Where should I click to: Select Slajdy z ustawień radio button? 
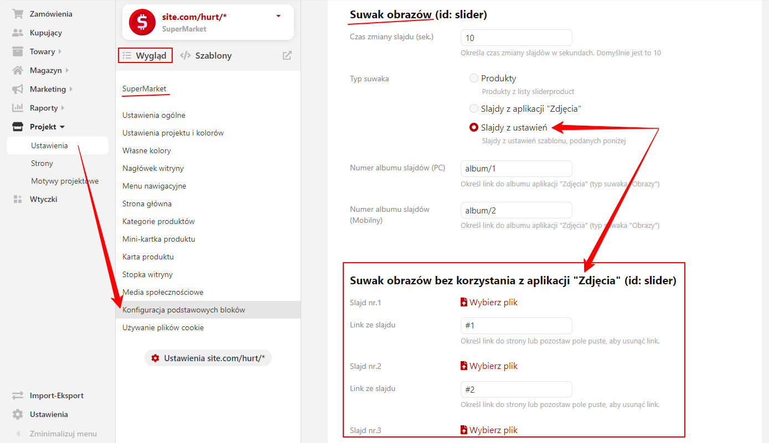474,127
